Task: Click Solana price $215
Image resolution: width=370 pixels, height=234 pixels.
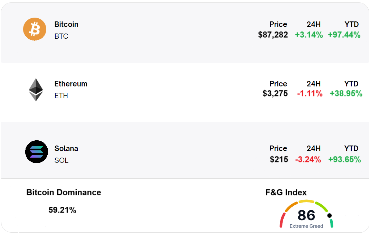Action: coord(279,159)
